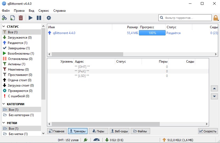This screenshot has width=220, height=143.
Task: Switch to the Пиры tab
Action: pyautogui.click(x=98, y=131)
